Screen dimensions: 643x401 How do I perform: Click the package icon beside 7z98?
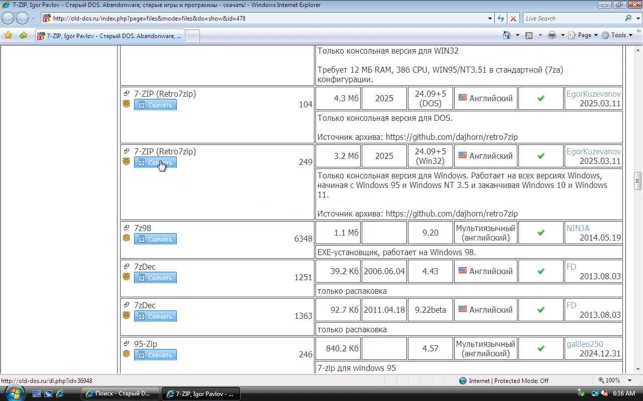click(x=127, y=238)
